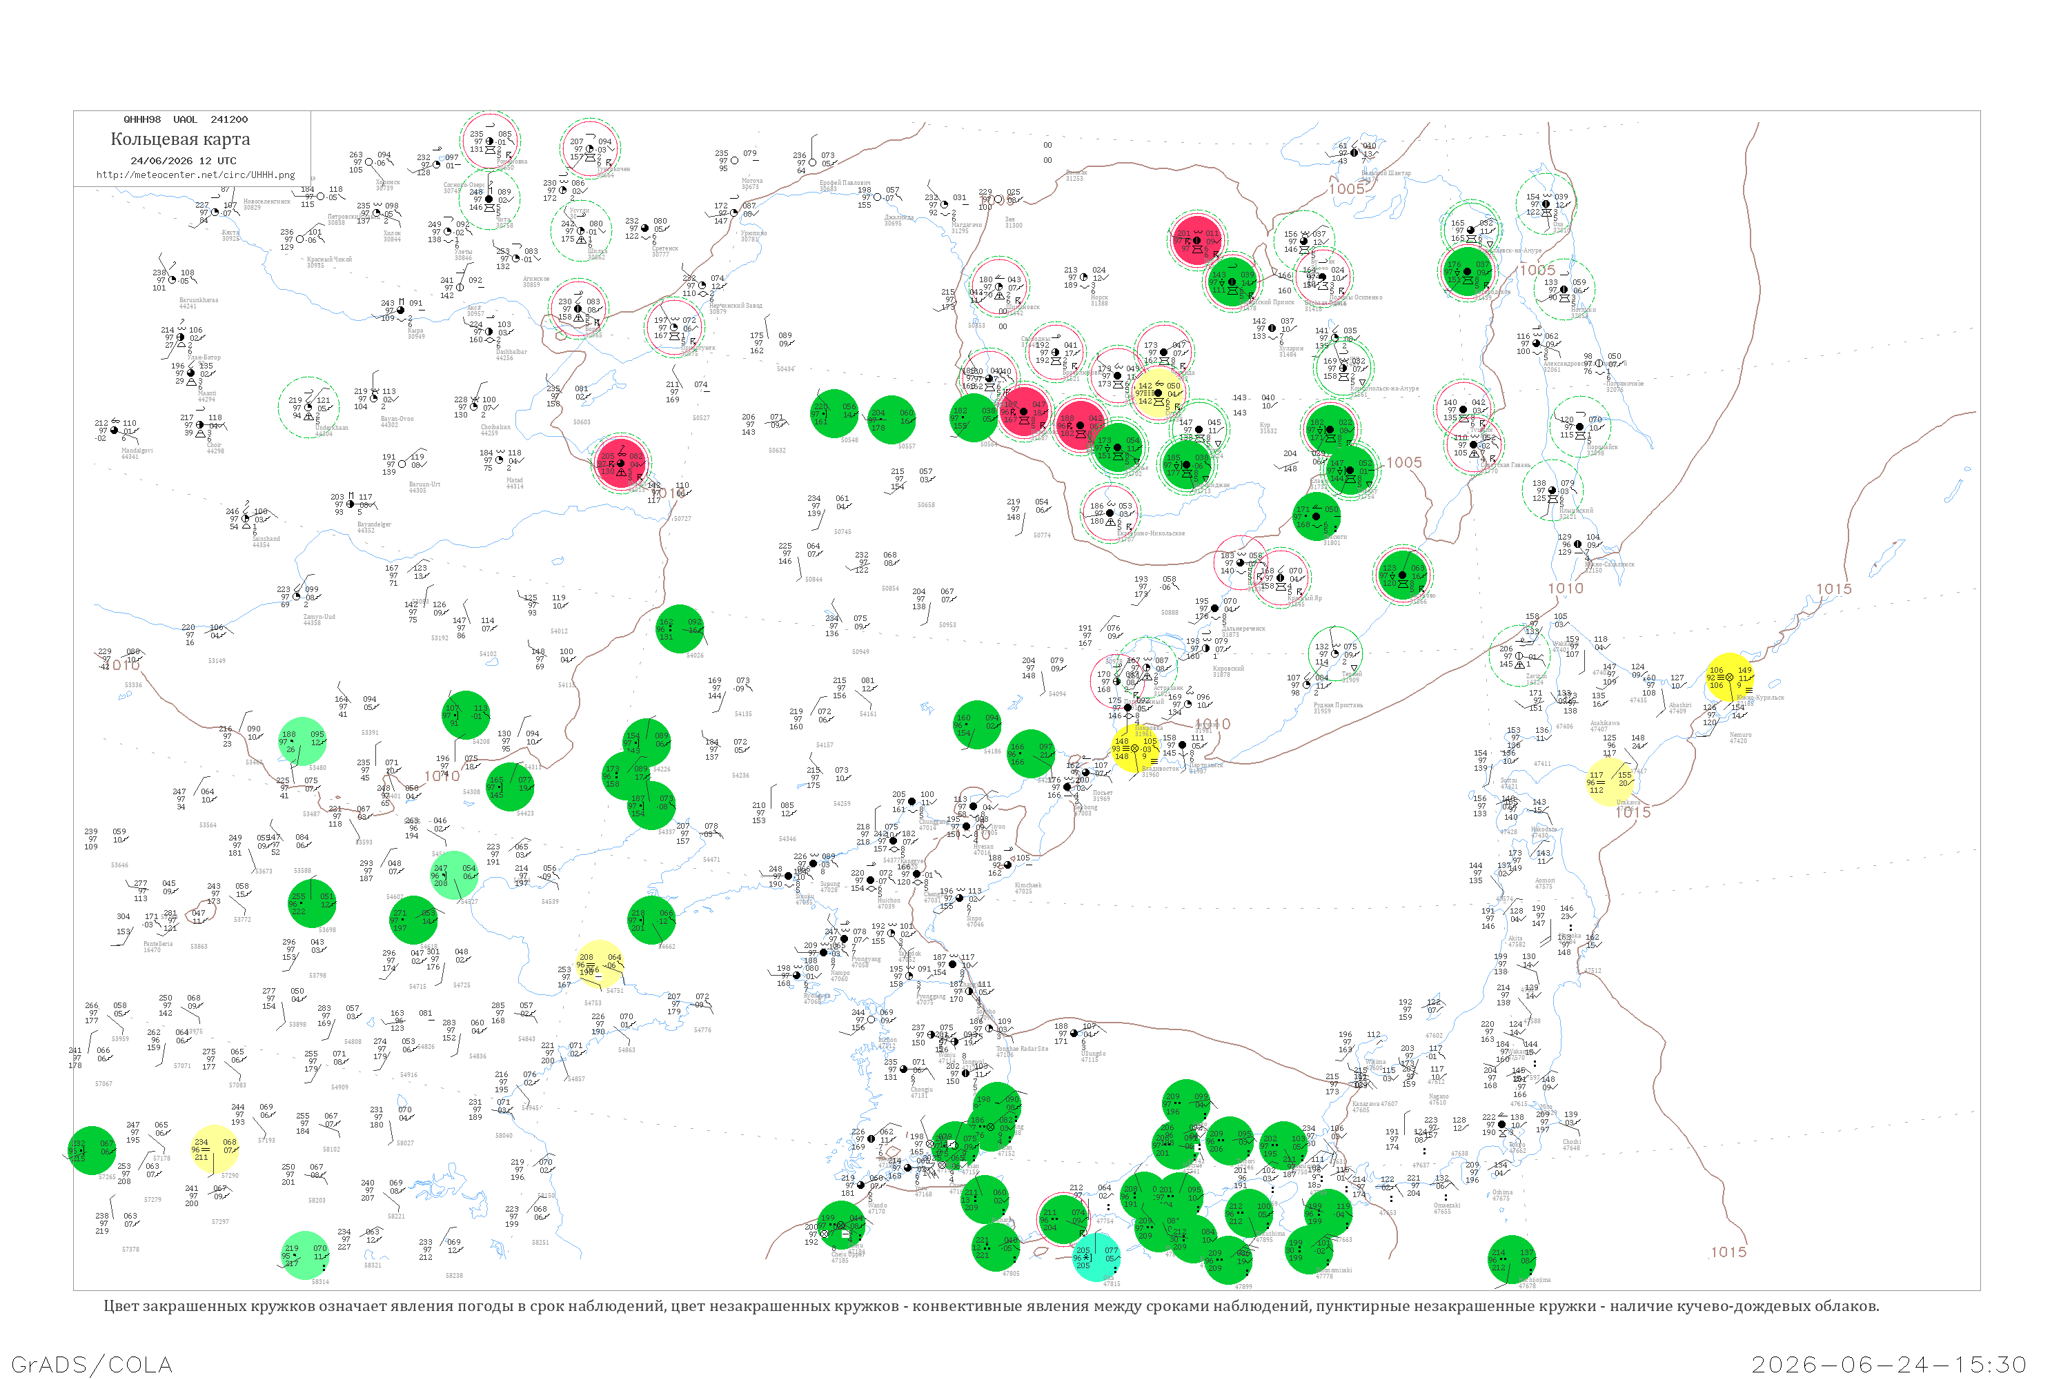
Task: Click the station label "Choibalsan"
Action: 495,428
